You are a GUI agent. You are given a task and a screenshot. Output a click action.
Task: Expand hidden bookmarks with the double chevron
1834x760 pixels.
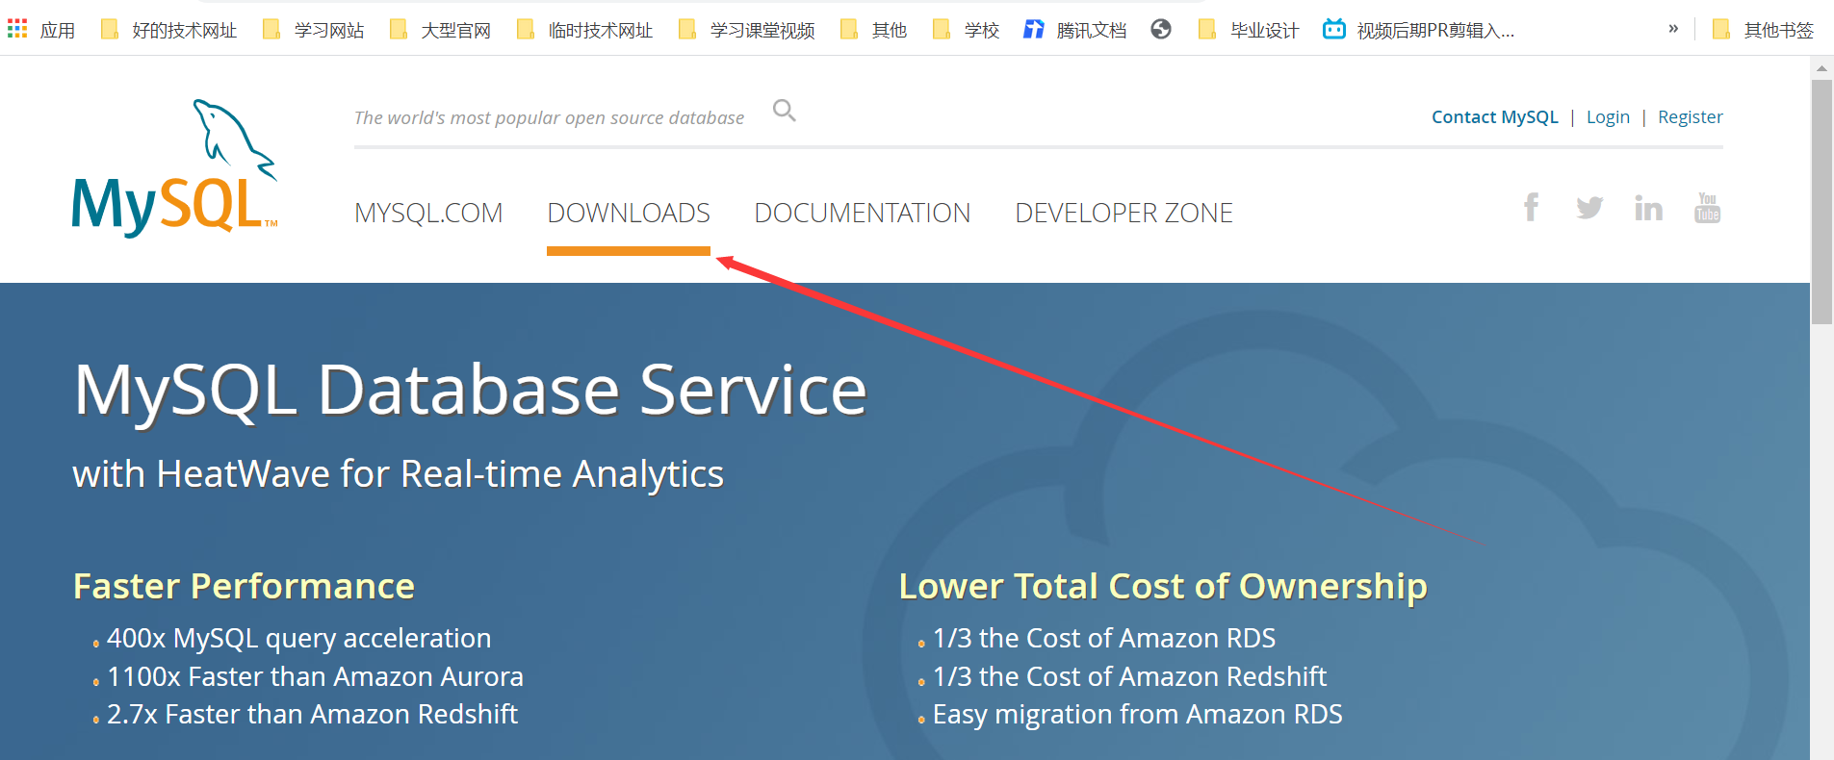pyautogui.click(x=1673, y=29)
